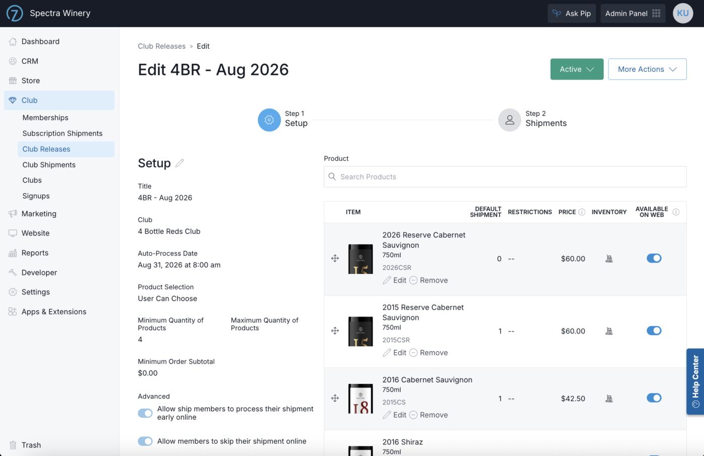This screenshot has height=456, width=704.
Task: View inventory icon for 2026 Reserve Cabernet
Action: (x=609, y=259)
